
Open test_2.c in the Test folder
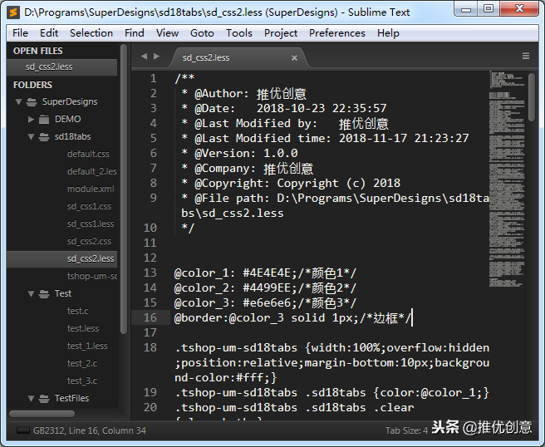point(82,364)
